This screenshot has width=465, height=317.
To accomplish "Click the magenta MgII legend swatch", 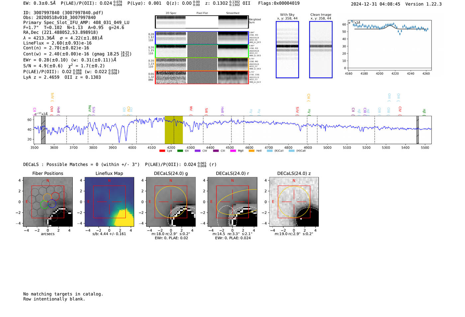I will point(233,151).
